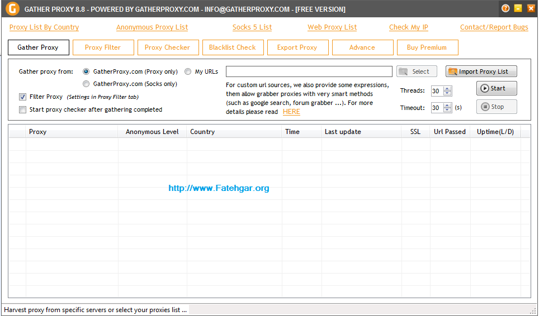The height and width of the screenshot is (316, 539).
Task: Click the window resize grip at bottom corner
Action: (534, 310)
